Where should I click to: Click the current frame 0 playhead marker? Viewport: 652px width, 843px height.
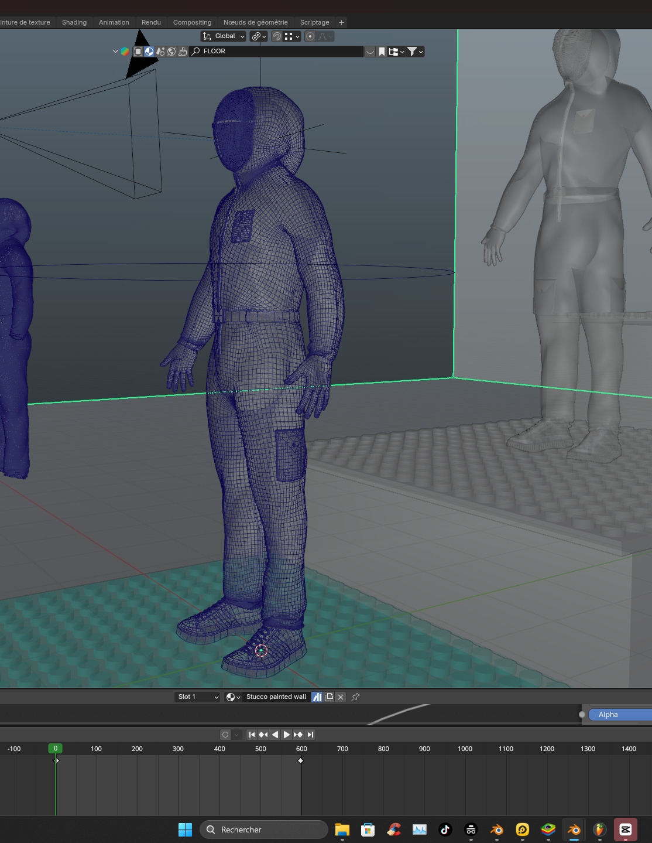coord(56,749)
